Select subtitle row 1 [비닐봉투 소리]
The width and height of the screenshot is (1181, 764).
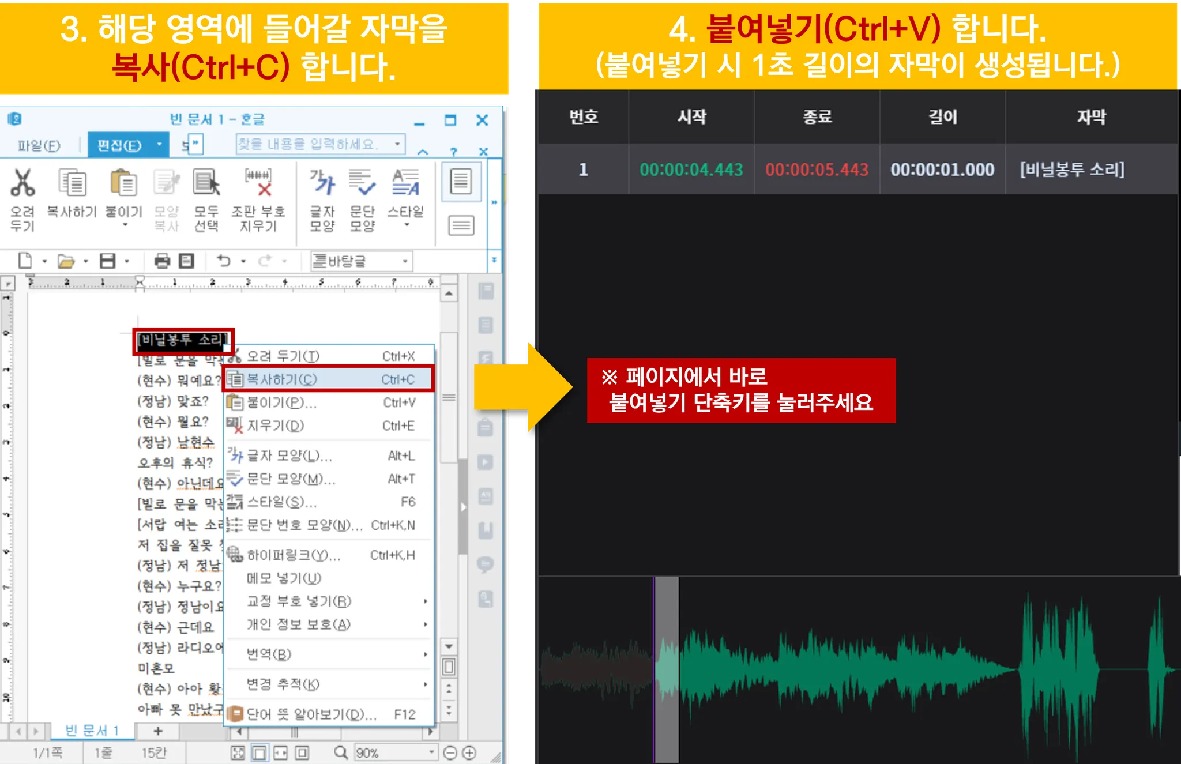[857, 170]
